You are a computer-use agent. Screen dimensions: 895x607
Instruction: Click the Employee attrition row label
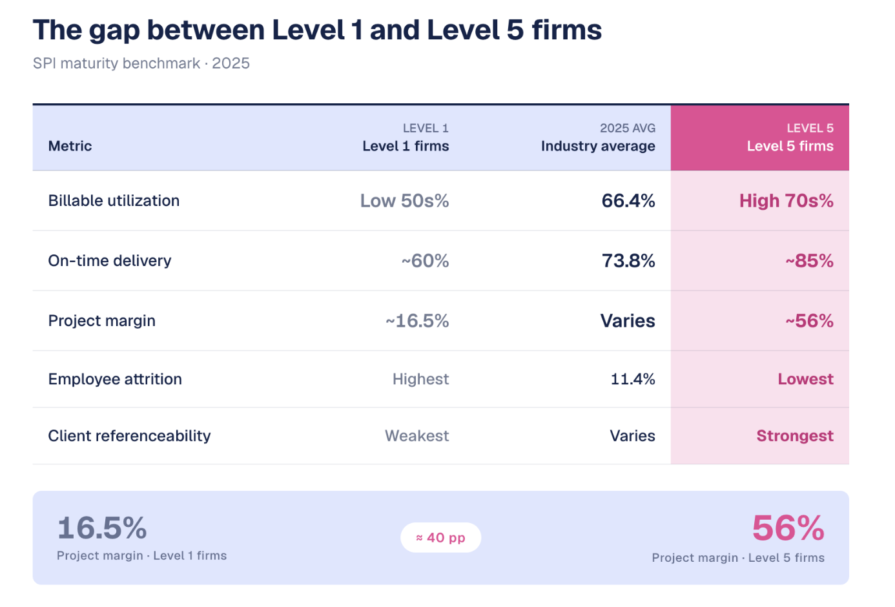point(115,379)
